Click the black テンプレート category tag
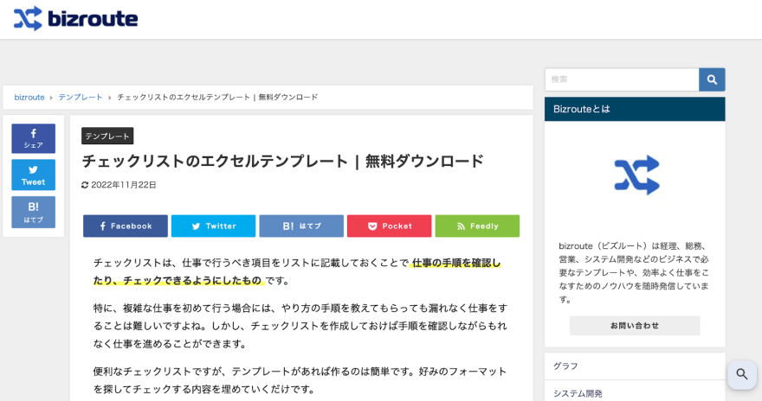Image resolution: width=762 pixels, height=401 pixels. pos(107,136)
